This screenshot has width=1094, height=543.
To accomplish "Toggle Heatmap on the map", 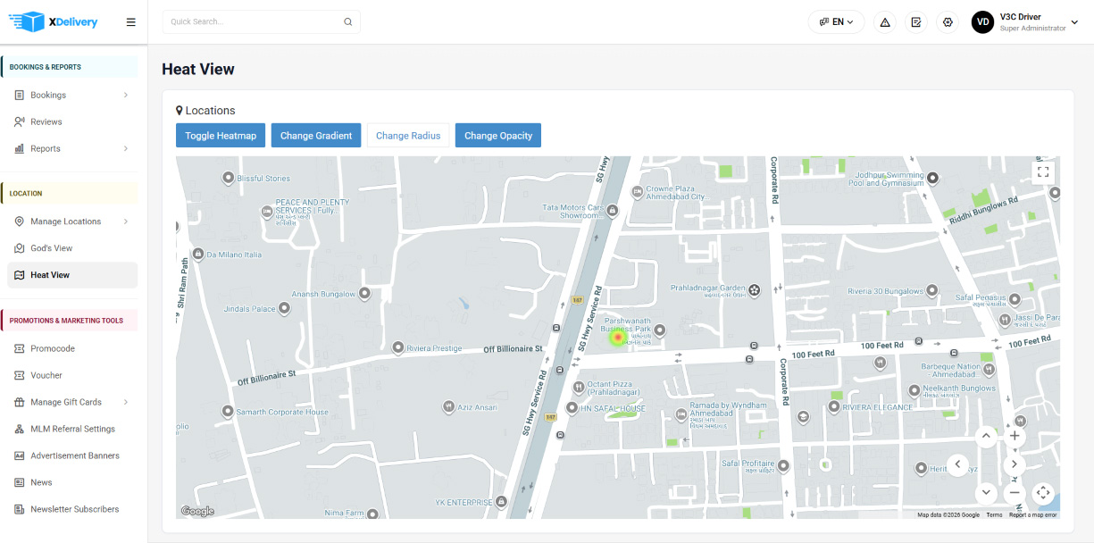I will click(221, 136).
